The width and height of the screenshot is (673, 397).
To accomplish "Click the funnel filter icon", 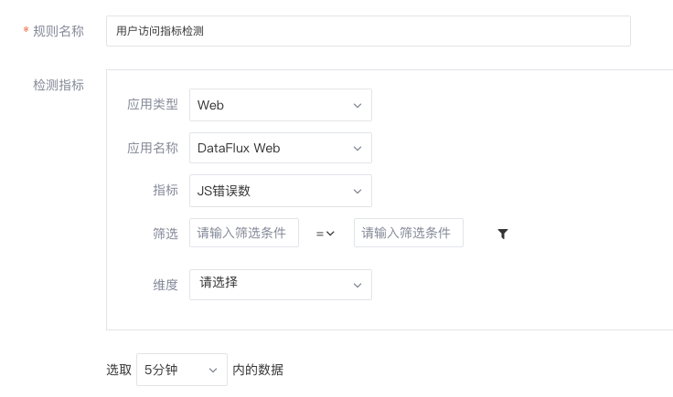I will point(503,234).
